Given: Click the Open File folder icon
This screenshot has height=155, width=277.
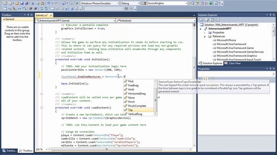Looking at the screenshot, I should point(17,3).
